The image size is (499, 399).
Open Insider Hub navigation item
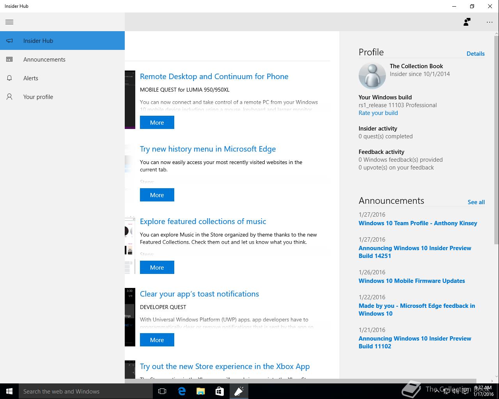tap(62, 41)
